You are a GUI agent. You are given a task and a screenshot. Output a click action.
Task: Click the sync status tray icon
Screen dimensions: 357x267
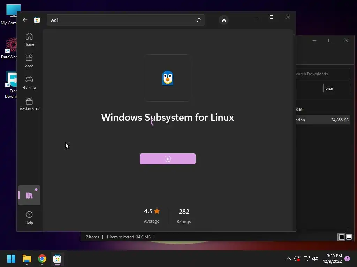tap(297, 259)
